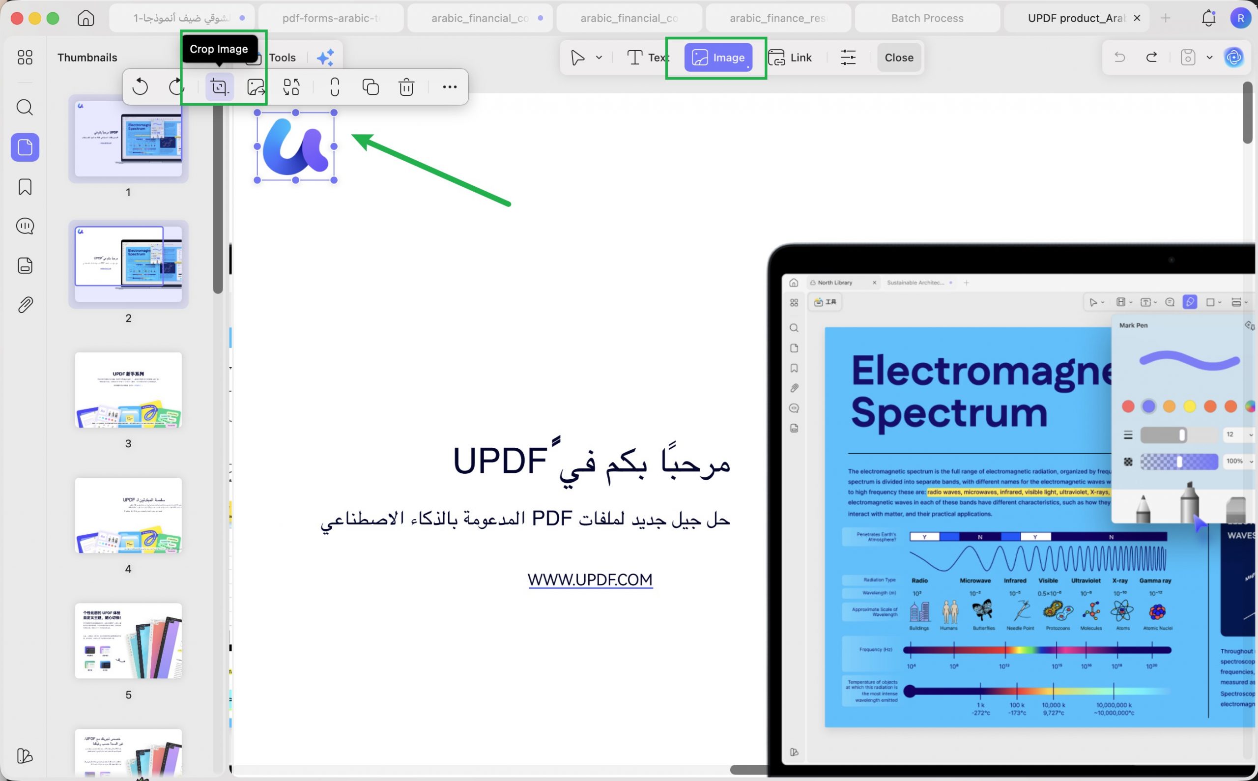
Task: Copy the selected image
Action: click(x=370, y=87)
